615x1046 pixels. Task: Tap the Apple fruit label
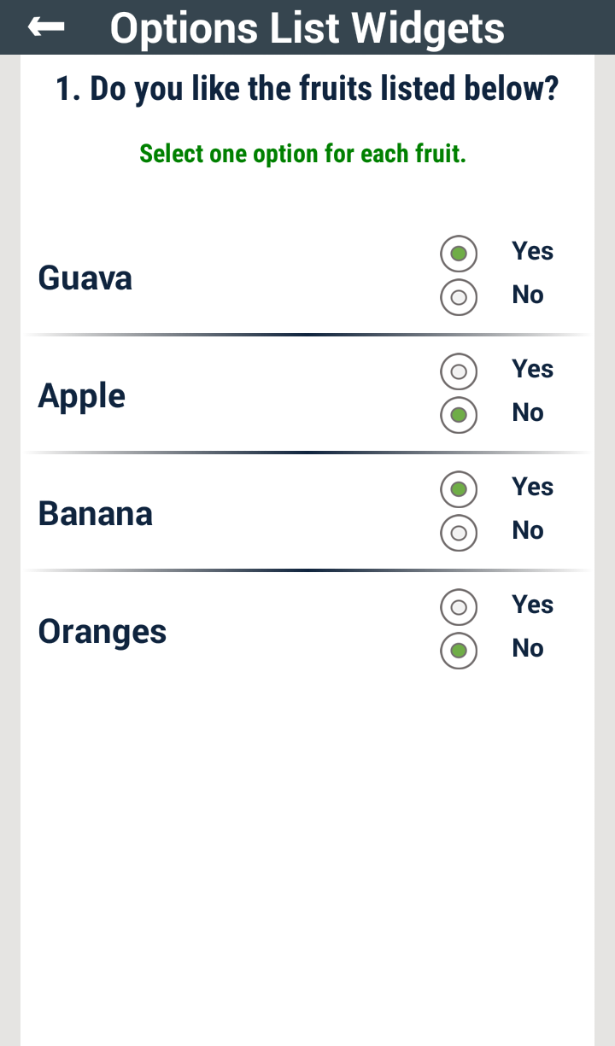pos(82,397)
